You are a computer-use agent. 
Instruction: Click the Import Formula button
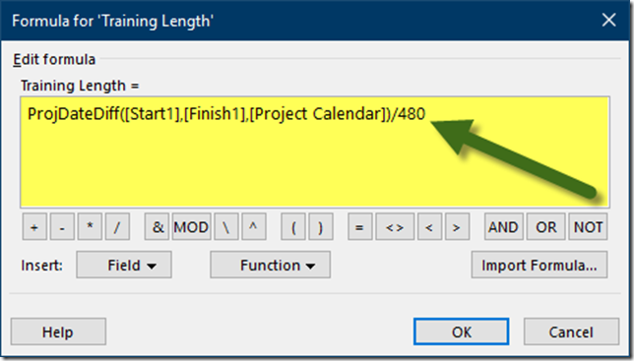point(539,265)
